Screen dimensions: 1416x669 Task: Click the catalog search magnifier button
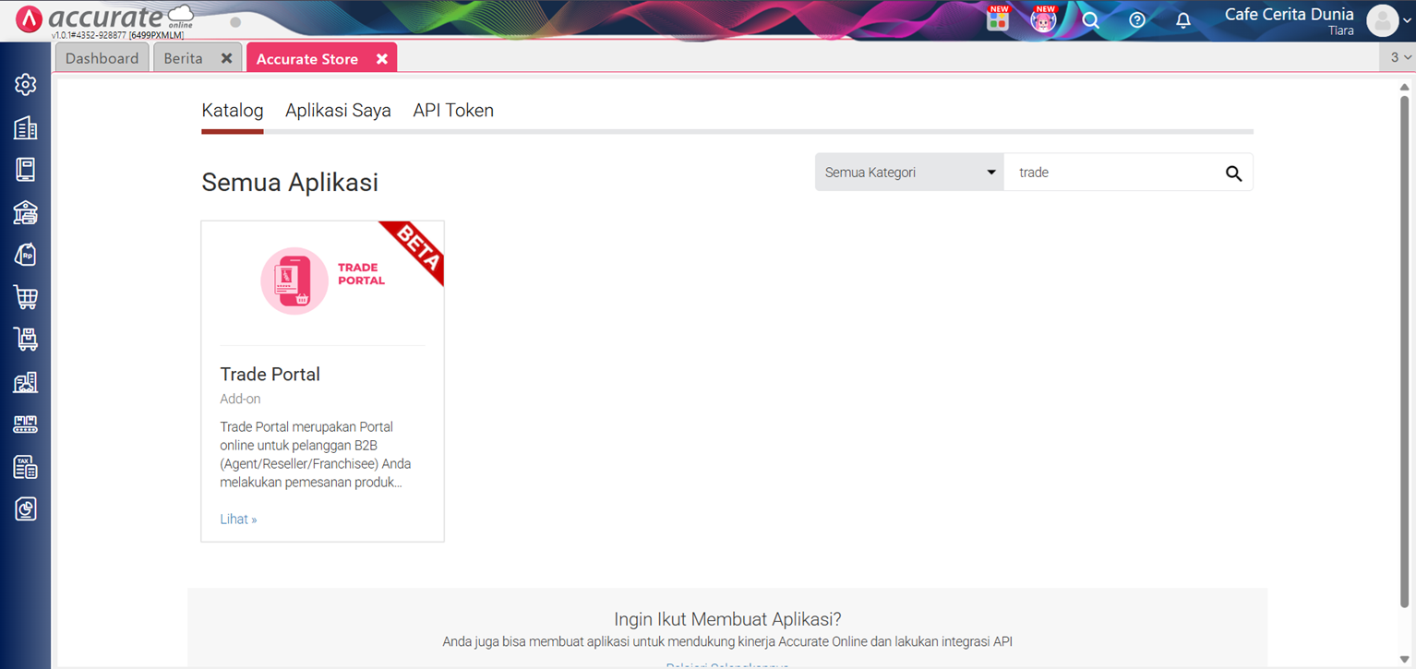click(x=1233, y=173)
